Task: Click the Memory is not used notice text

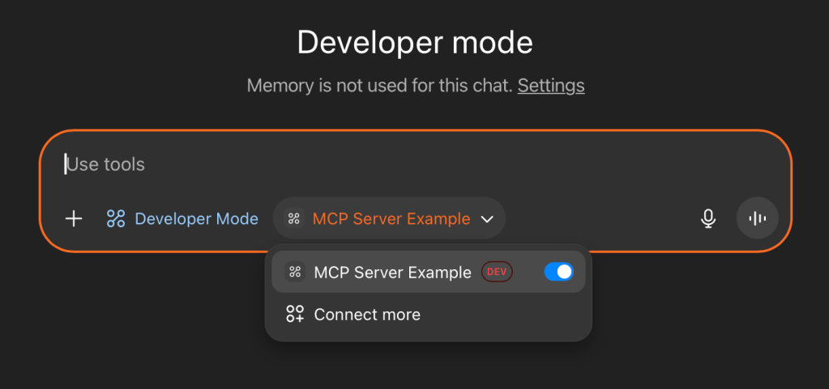Action: click(x=379, y=85)
